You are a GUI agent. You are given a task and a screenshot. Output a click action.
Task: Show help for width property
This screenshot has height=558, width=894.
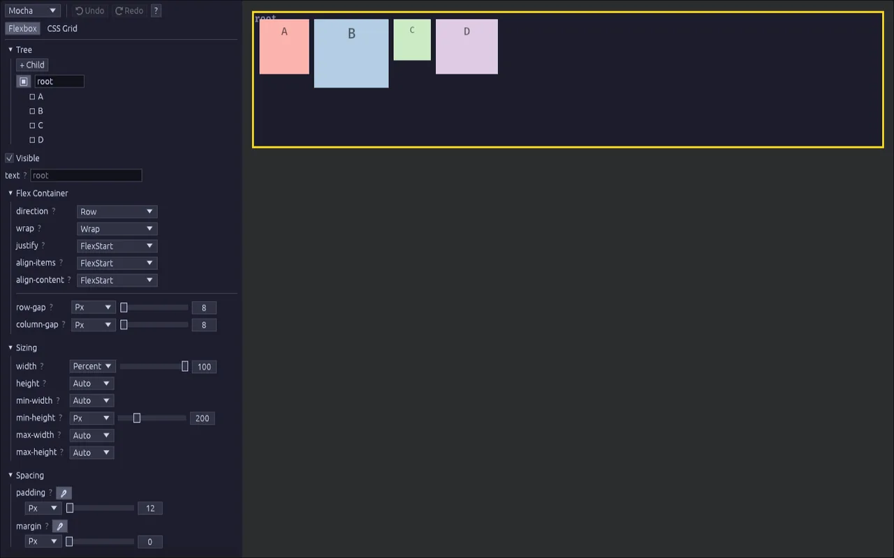pyautogui.click(x=42, y=366)
